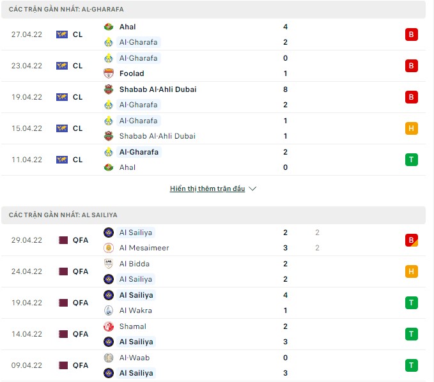Click the green T result badge for 11.04.22
The width and height of the screenshot is (434, 382).
[x=412, y=160]
